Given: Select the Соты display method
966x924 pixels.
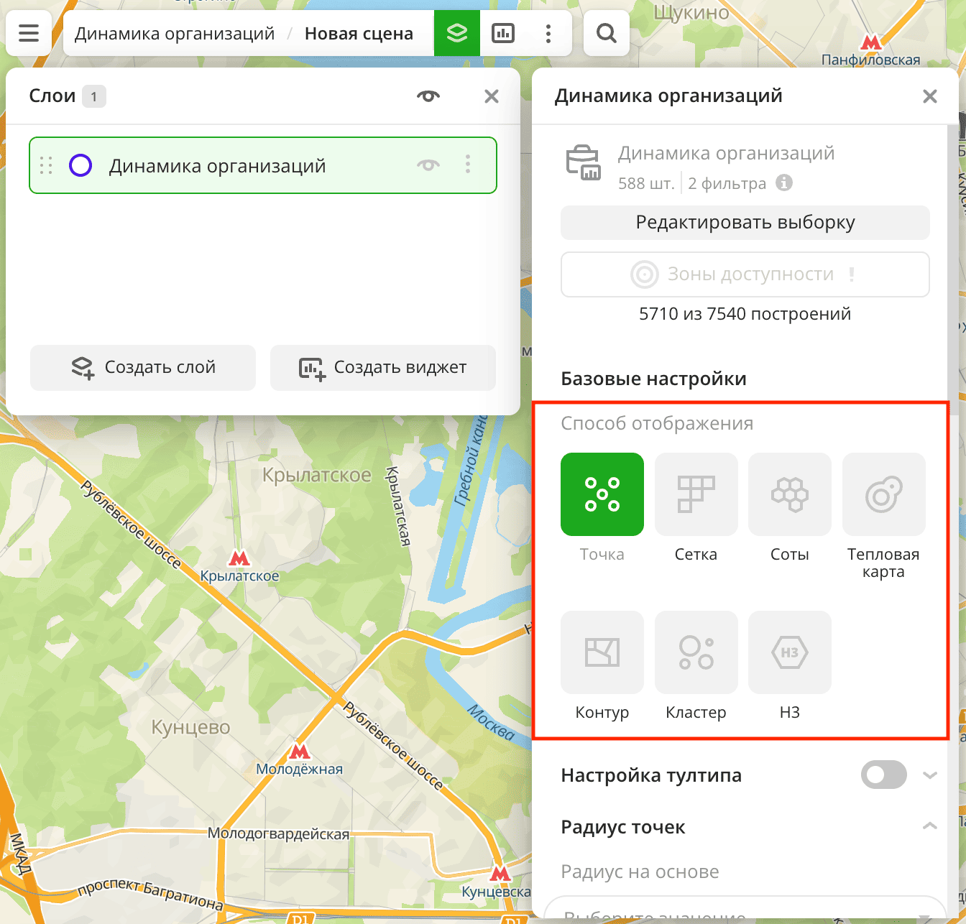Looking at the screenshot, I should 789,494.
